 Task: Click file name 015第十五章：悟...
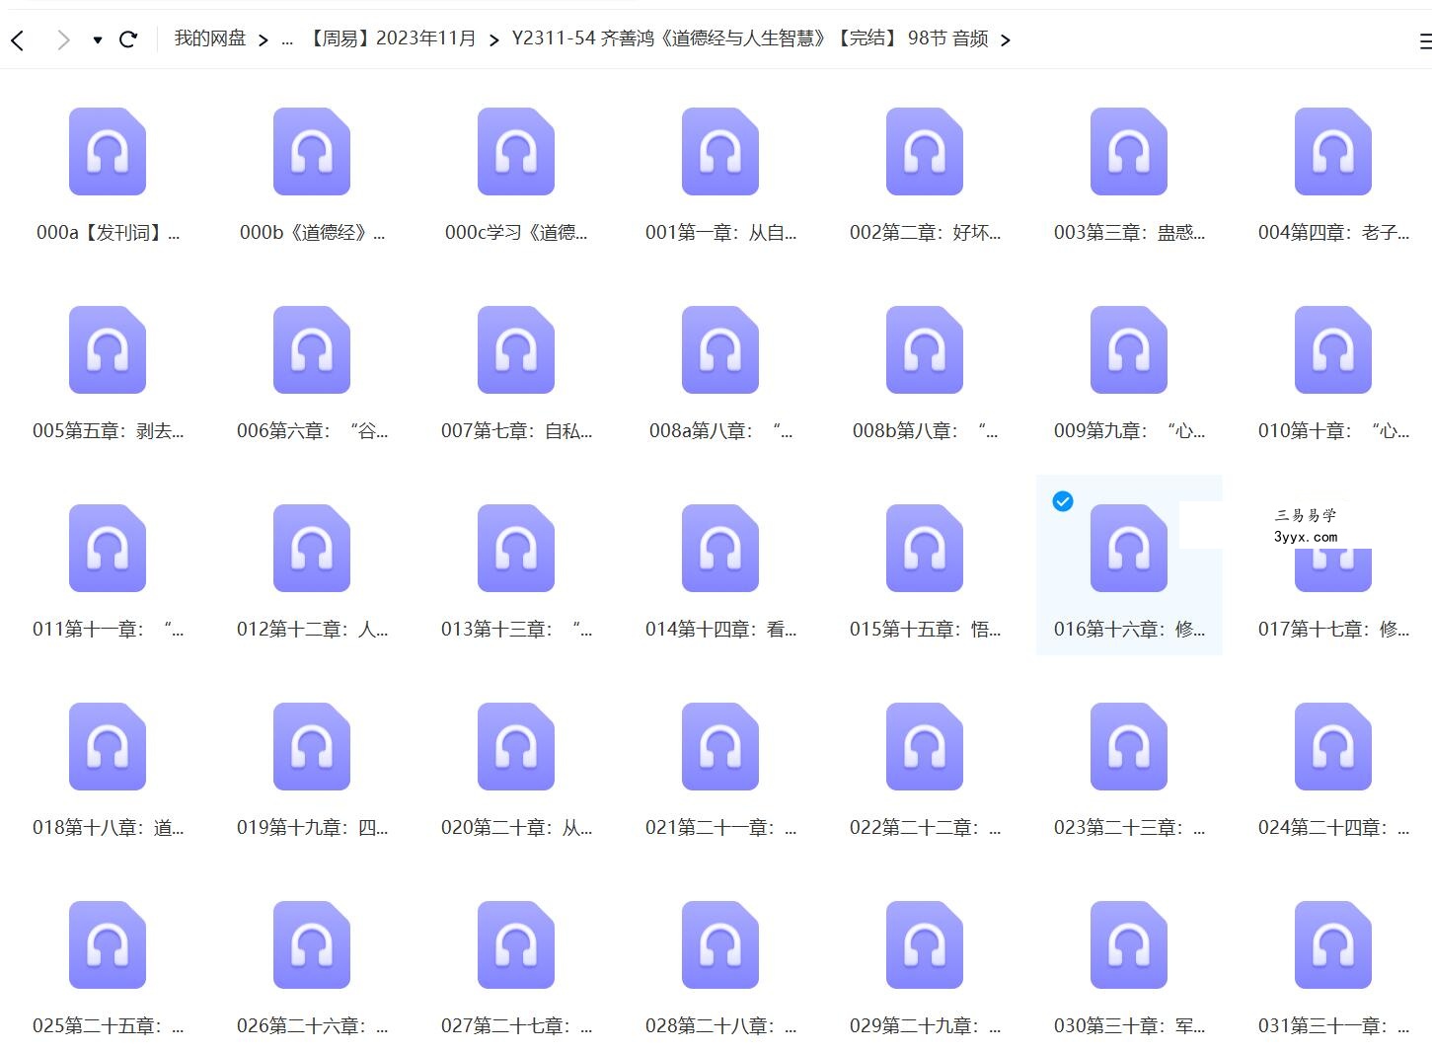[x=925, y=629]
